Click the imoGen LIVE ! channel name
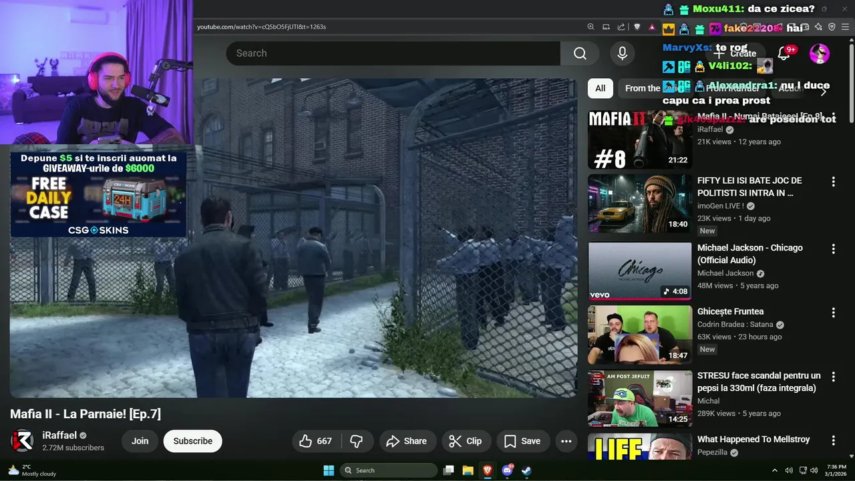 (721, 206)
